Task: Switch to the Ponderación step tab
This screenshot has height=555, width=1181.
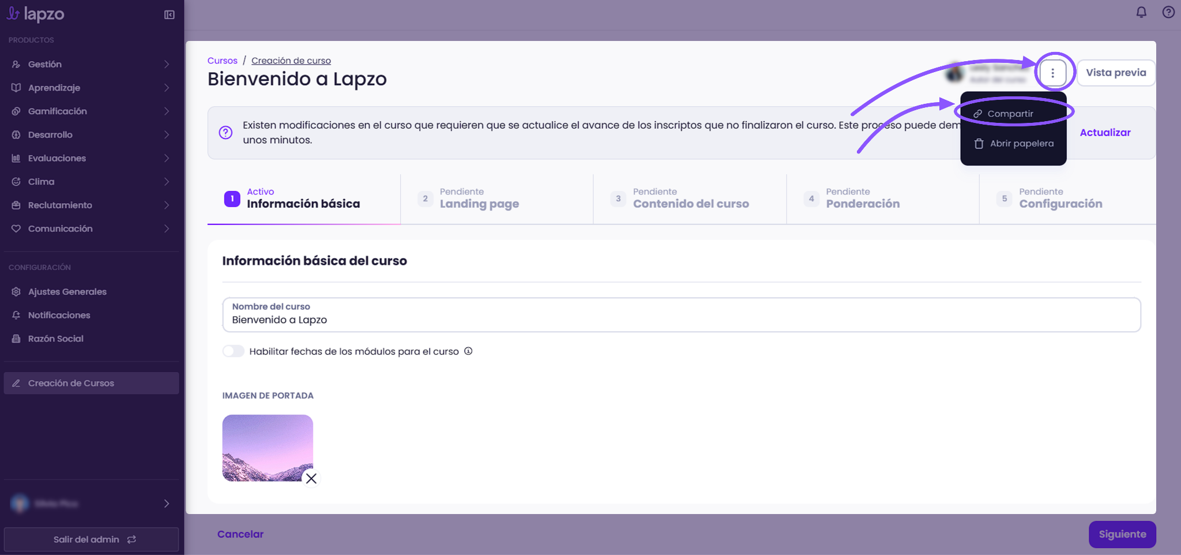Action: click(883, 198)
